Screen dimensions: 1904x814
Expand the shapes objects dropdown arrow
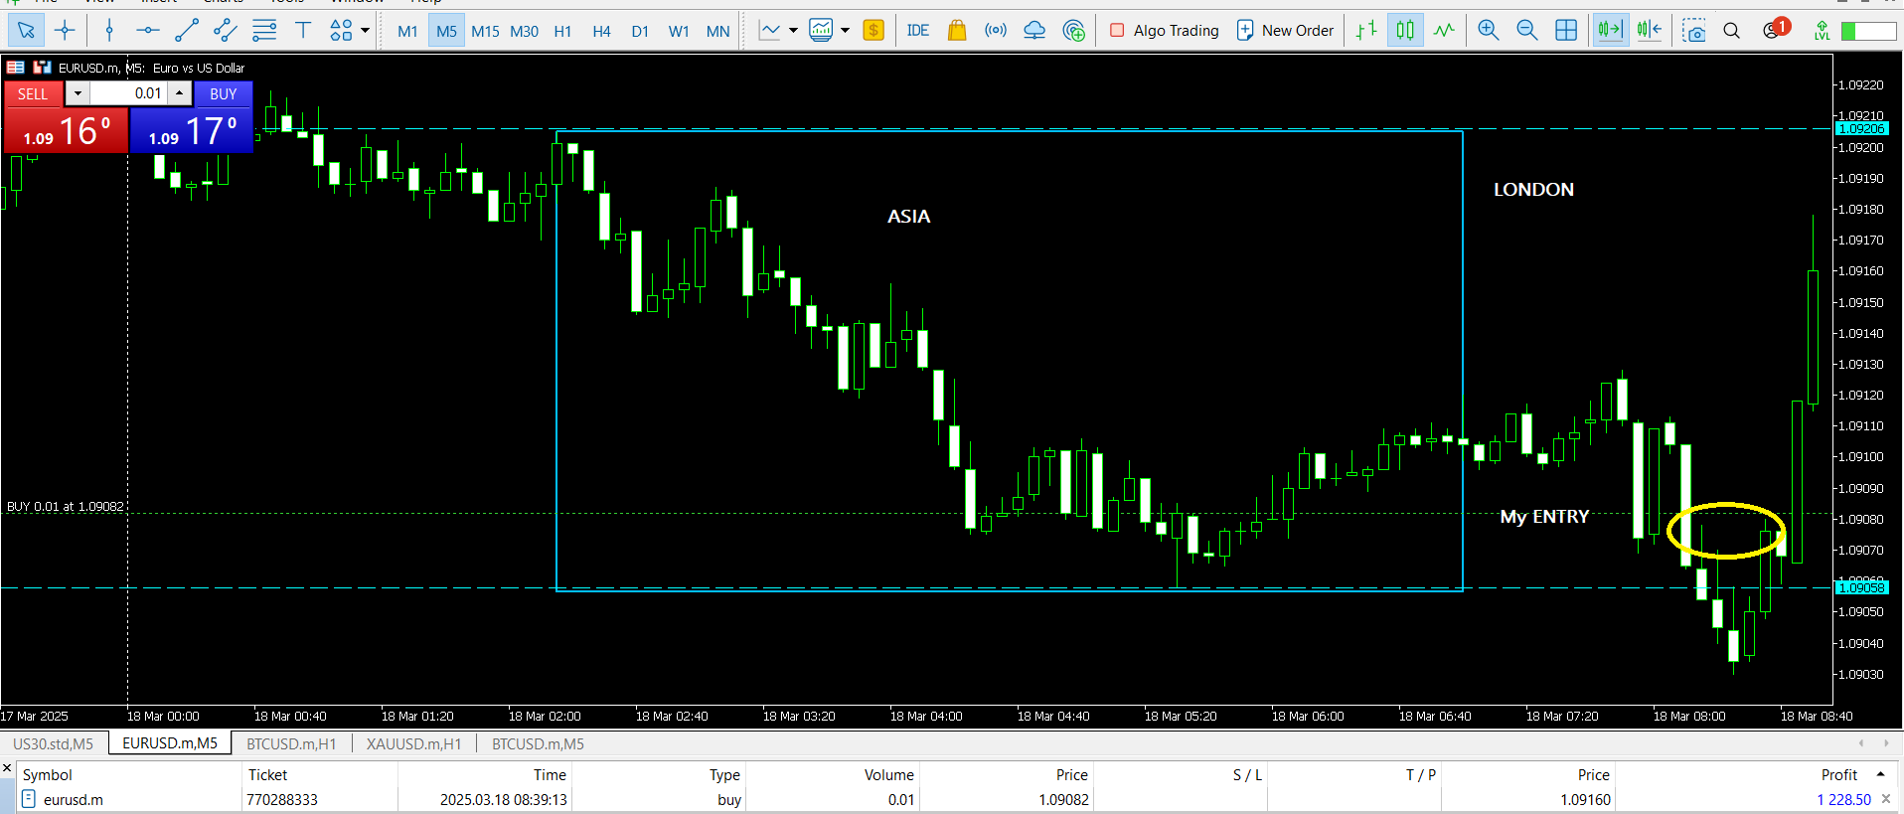(366, 31)
